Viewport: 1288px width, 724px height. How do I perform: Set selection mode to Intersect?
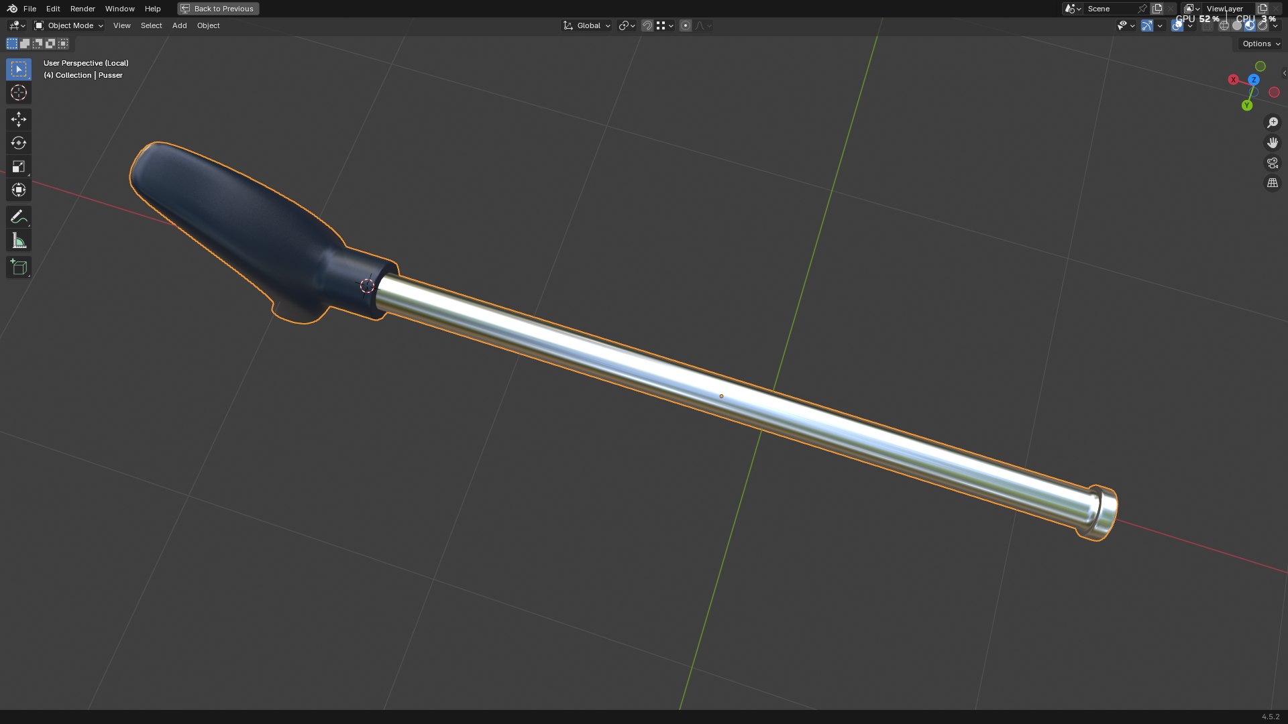click(x=63, y=44)
